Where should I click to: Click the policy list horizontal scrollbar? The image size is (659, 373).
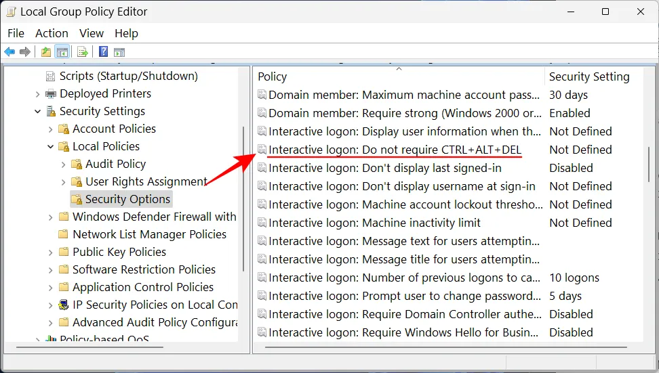click(x=445, y=347)
